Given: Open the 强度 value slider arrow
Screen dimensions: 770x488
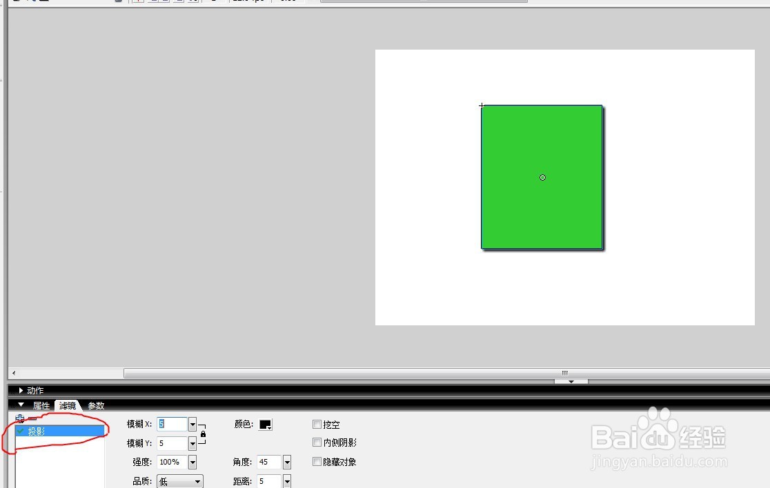Looking at the screenshot, I should (192, 462).
